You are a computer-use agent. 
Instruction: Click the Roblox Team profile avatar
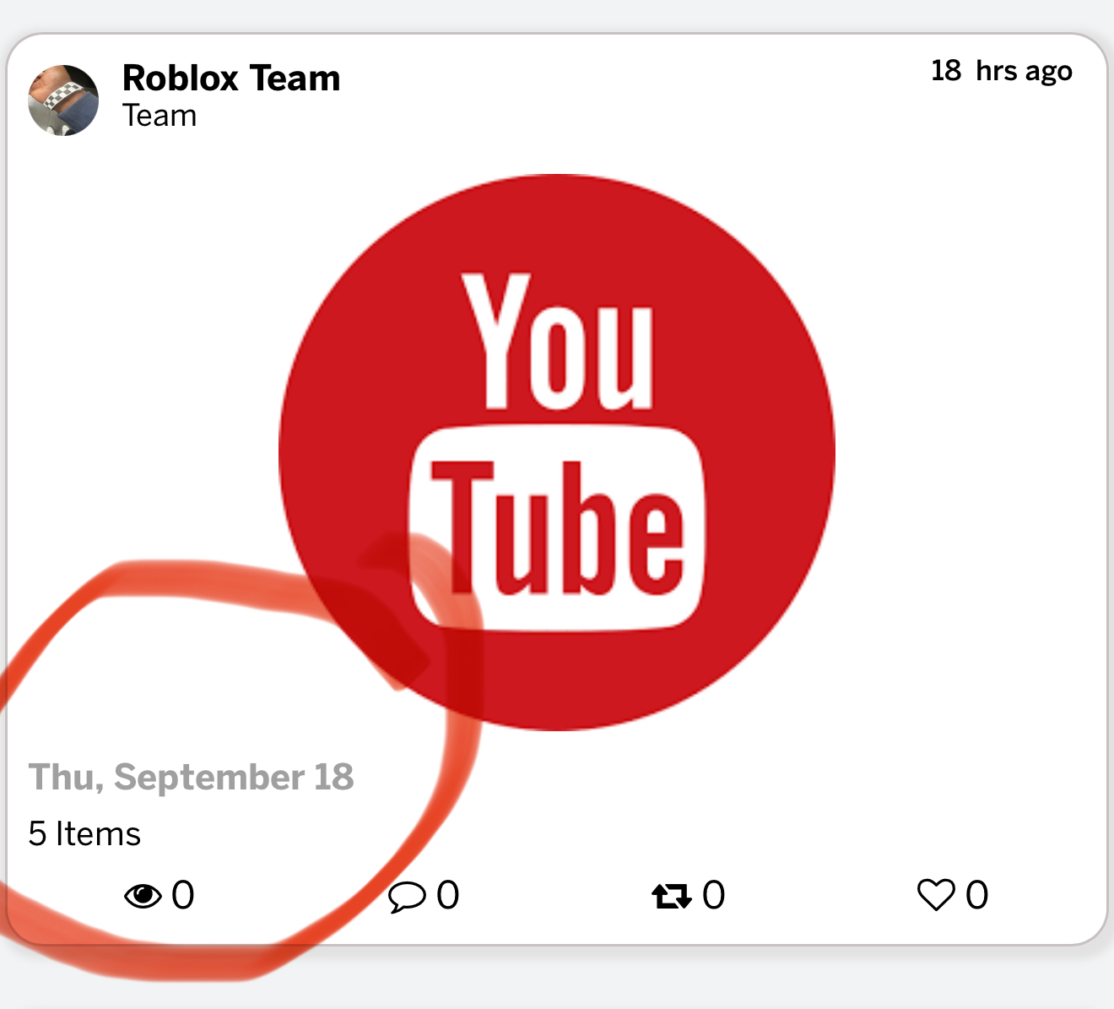point(63,100)
